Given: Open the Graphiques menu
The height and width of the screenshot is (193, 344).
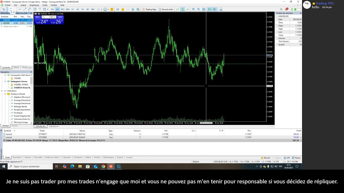Looking at the screenshot, I should coord(34,5).
